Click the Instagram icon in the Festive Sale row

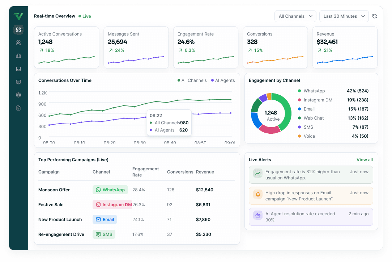pos(98,205)
